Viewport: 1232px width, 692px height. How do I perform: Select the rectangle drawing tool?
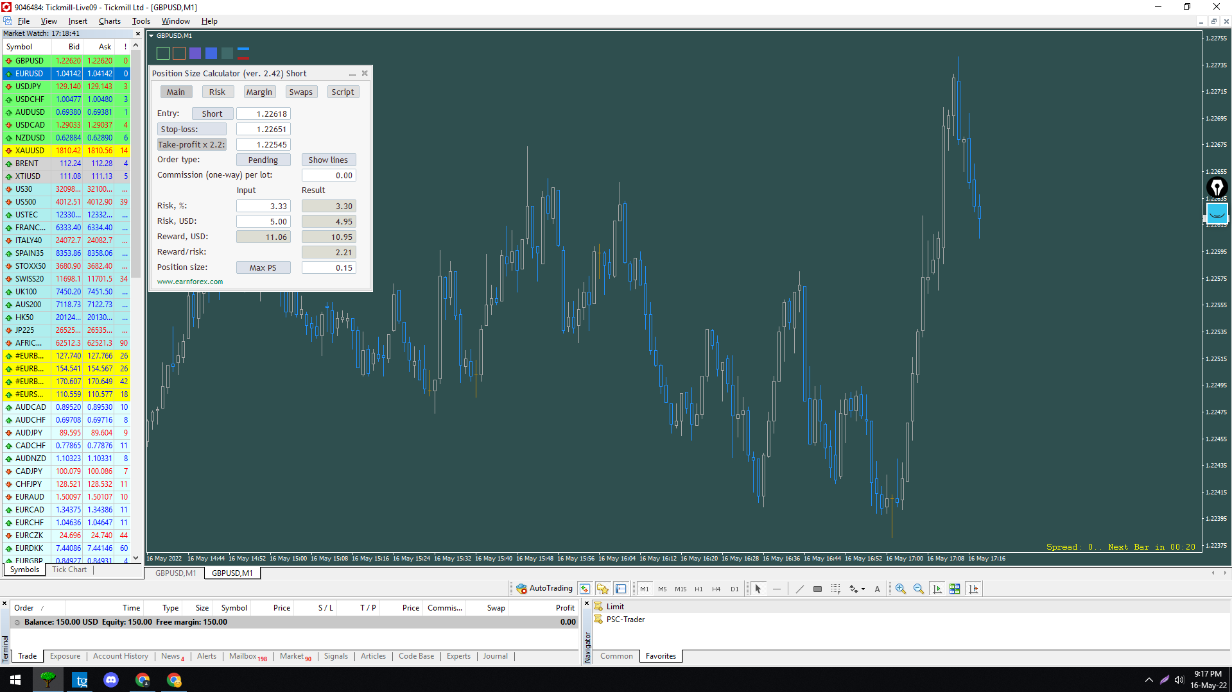click(817, 588)
